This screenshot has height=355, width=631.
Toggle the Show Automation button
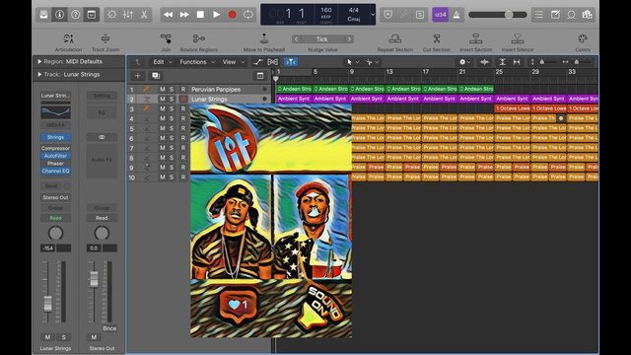tap(257, 62)
